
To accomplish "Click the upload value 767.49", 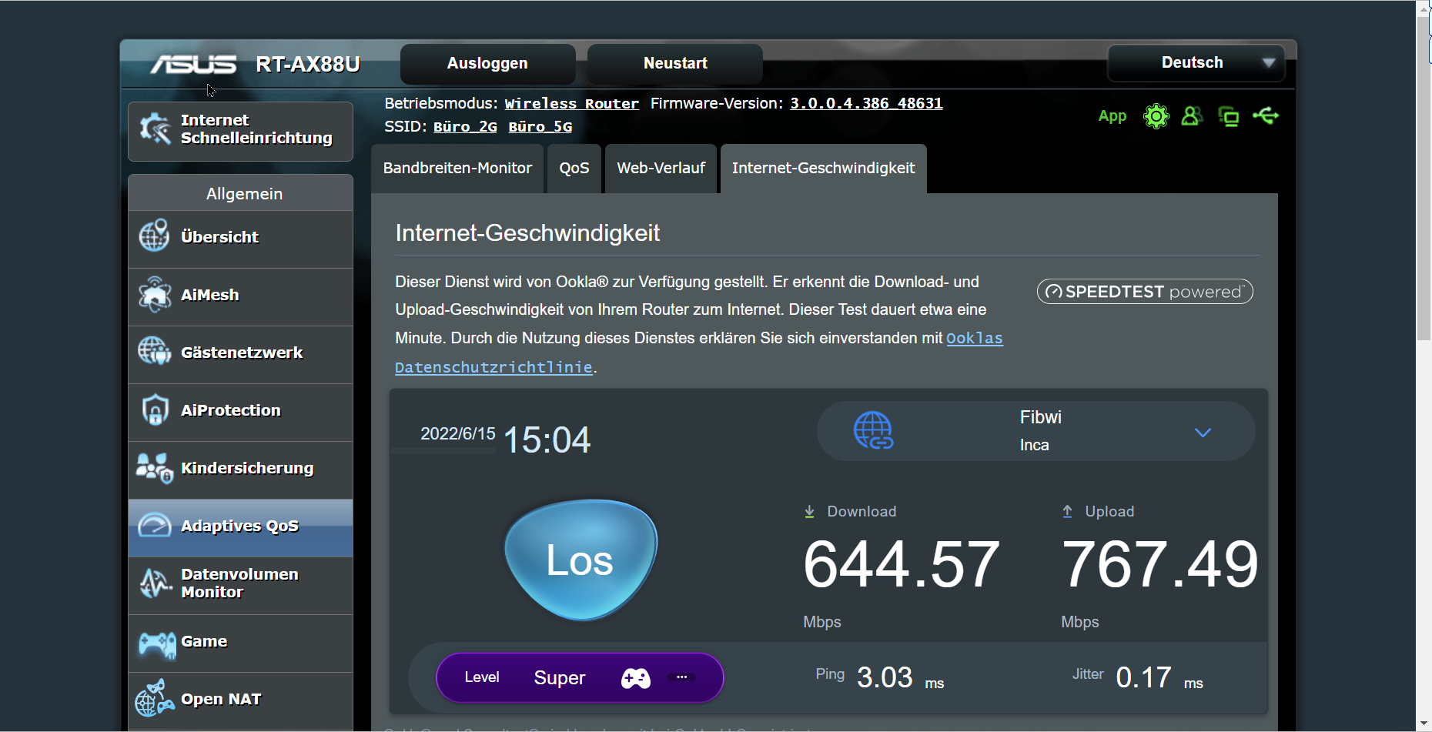I will click(x=1159, y=564).
